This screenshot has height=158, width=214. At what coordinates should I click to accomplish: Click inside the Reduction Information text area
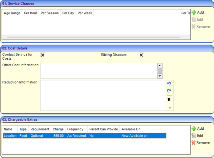click(x=103, y=95)
